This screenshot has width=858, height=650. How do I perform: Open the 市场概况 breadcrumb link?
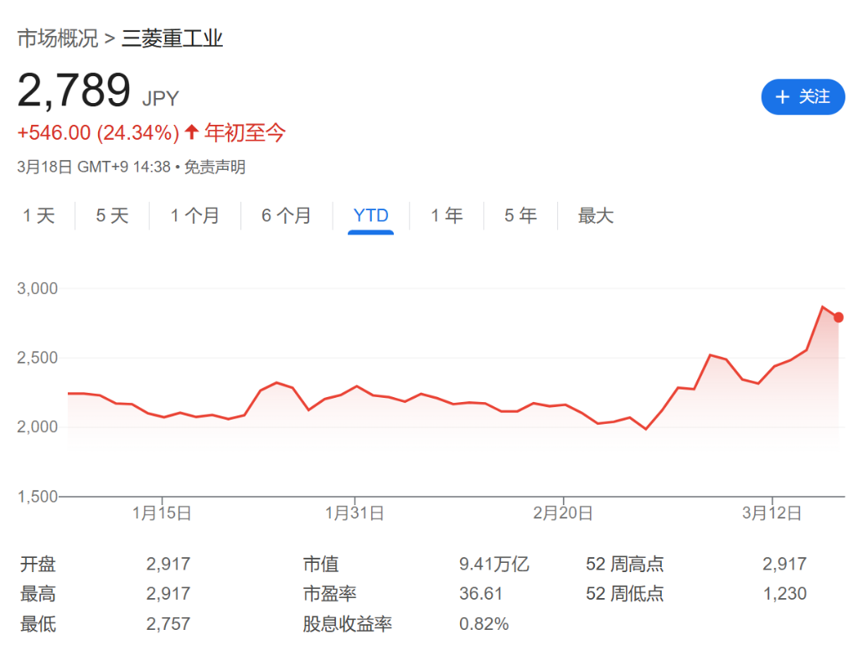click(57, 39)
